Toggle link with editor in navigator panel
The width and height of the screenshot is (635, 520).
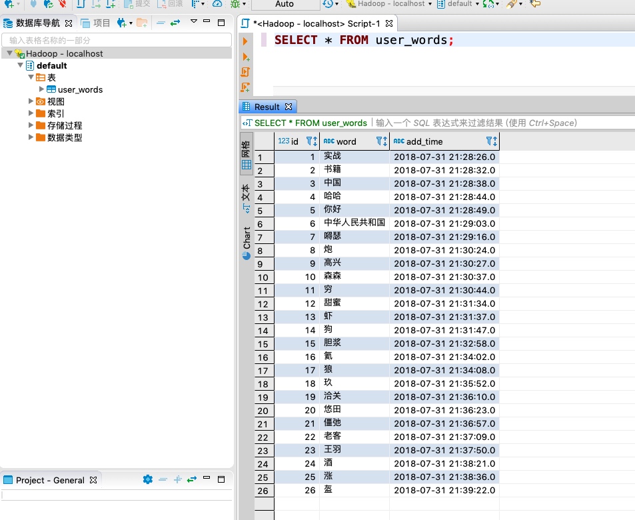tap(175, 23)
